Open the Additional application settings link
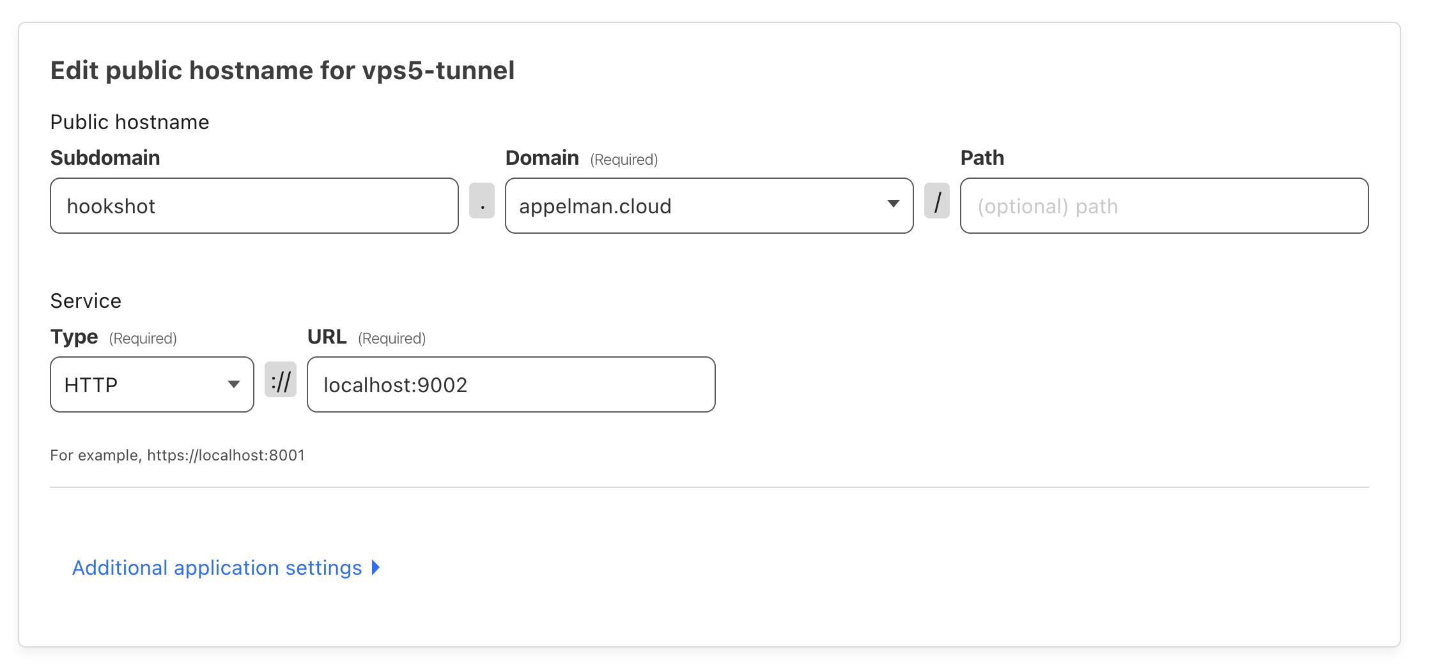 217,567
